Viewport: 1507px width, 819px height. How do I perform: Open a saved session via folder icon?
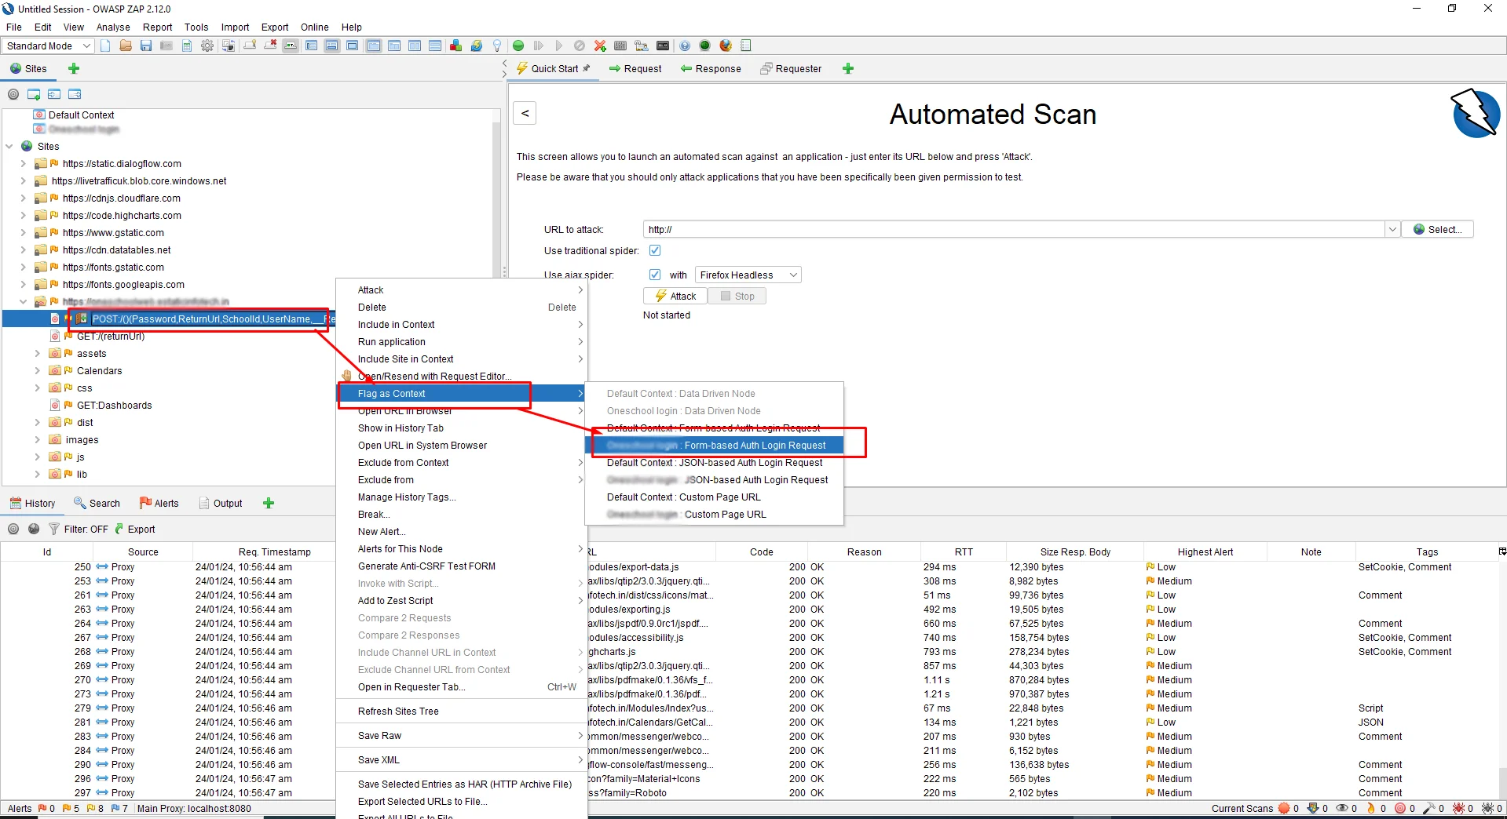pyautogui.click(x=126, y=45)
